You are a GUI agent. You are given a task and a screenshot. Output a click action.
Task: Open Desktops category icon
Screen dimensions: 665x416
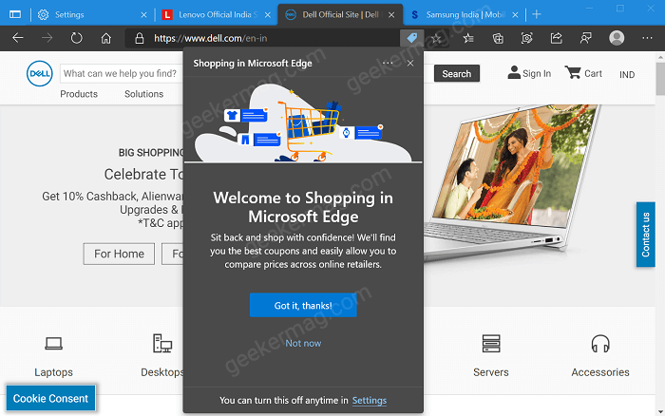point(162,344)
